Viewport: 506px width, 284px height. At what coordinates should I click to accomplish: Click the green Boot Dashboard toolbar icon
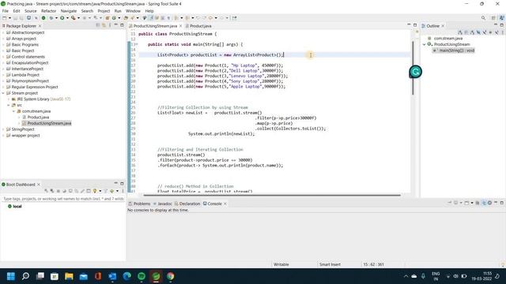click(x=43, y=18)
